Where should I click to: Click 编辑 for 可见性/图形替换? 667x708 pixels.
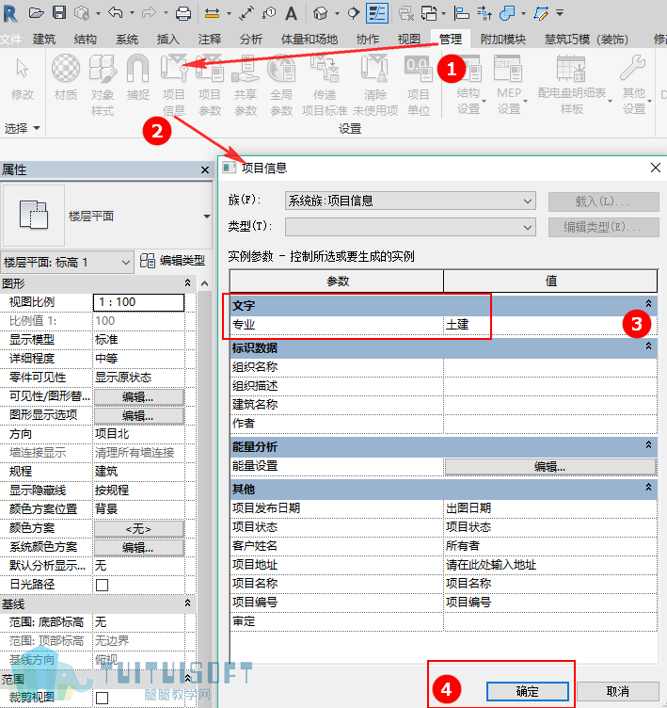tap(138, 397)
